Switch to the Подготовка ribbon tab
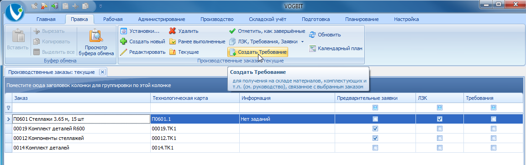526x165 pixels. (316, 19)
